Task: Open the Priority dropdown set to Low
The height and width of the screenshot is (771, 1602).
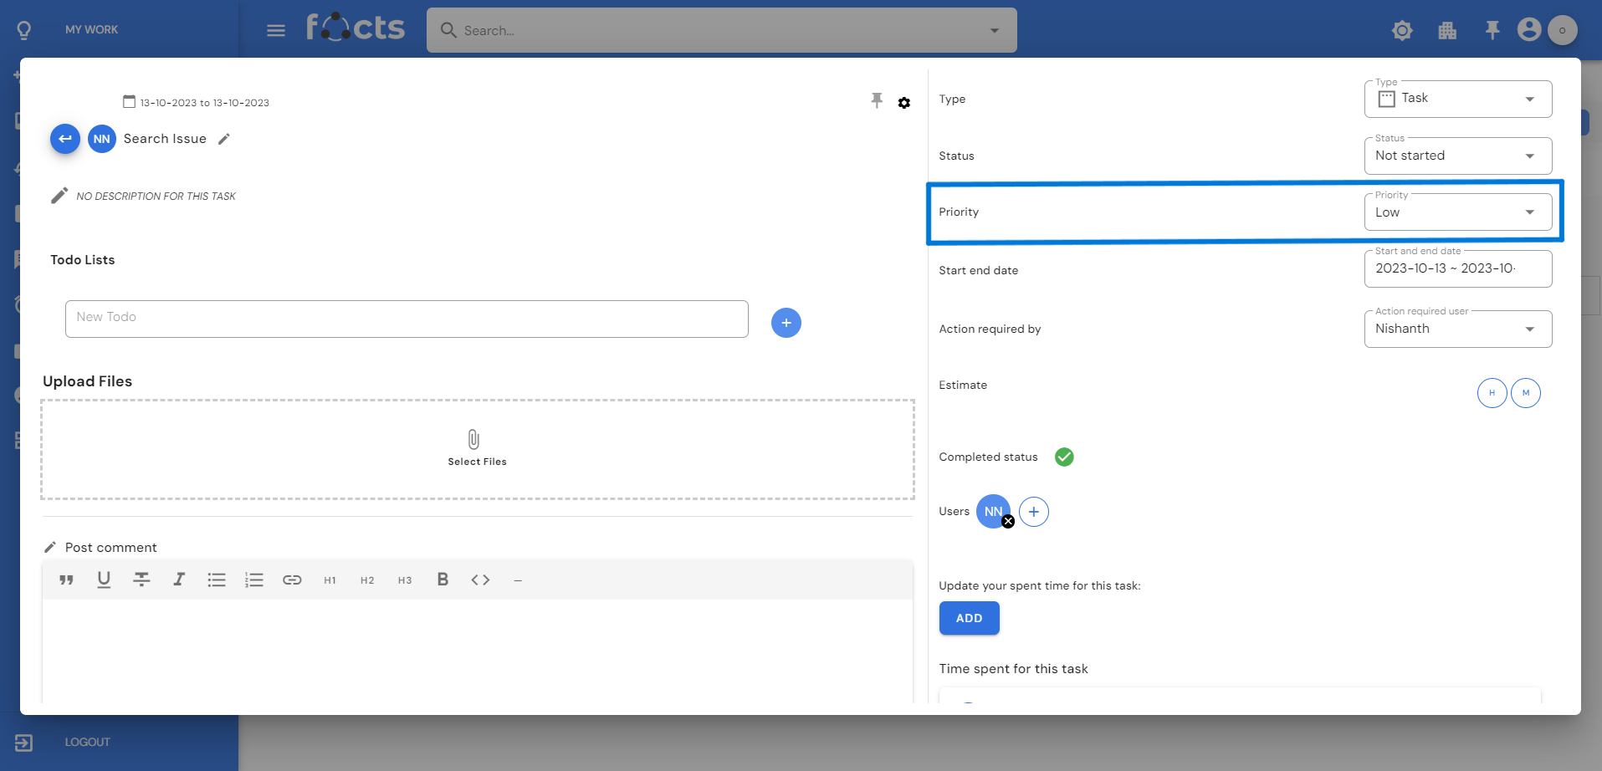Action: (x=1457, y=212)
